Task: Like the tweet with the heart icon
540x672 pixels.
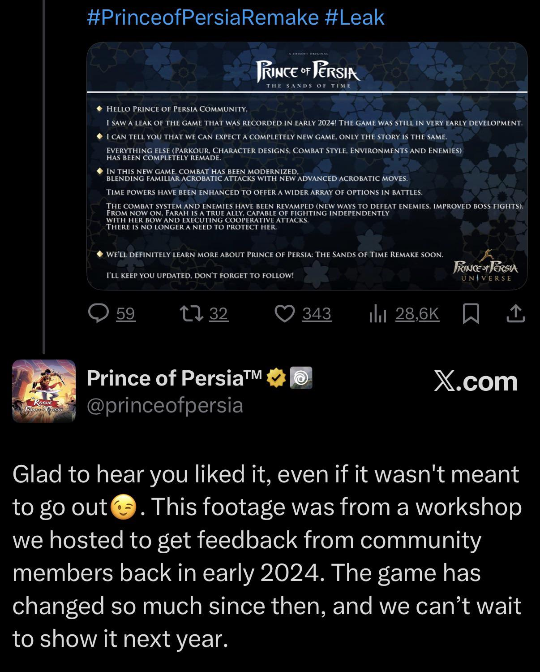Action: click(x=284, y=313)
